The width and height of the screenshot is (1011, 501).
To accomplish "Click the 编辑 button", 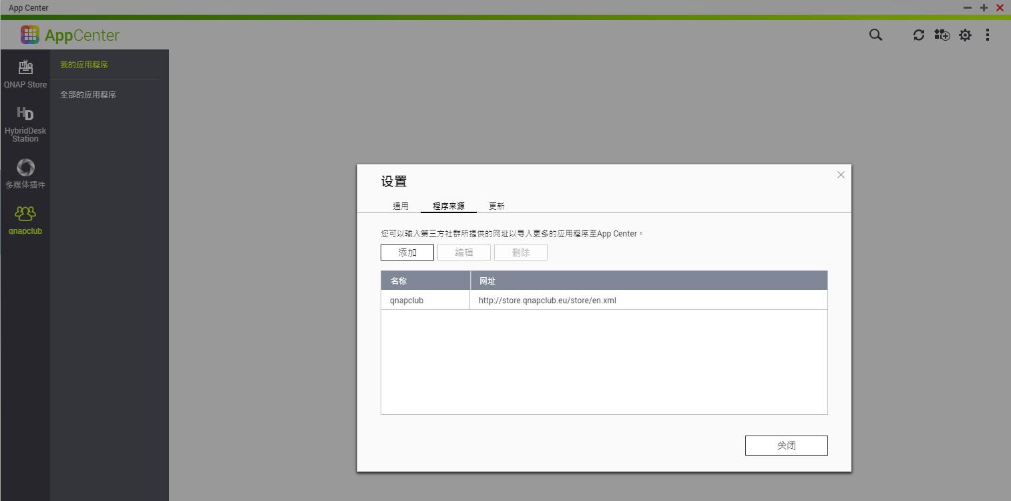I will [464, 253].
